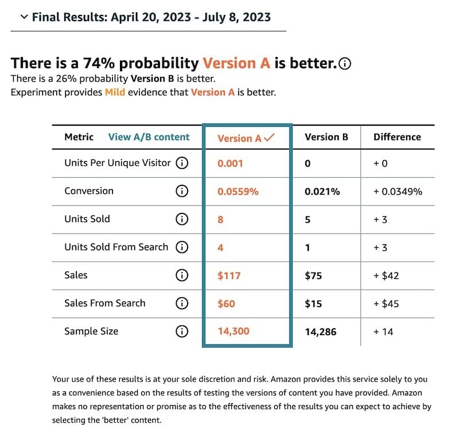The height and width of the screenshot is (443, 459).
Task: Open the Sales metric info icon
Action: coord(182,275)
